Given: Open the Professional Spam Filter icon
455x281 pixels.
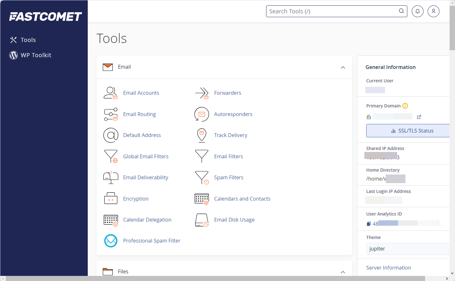Looking at the screenshot, I should [x=111, y=241].
